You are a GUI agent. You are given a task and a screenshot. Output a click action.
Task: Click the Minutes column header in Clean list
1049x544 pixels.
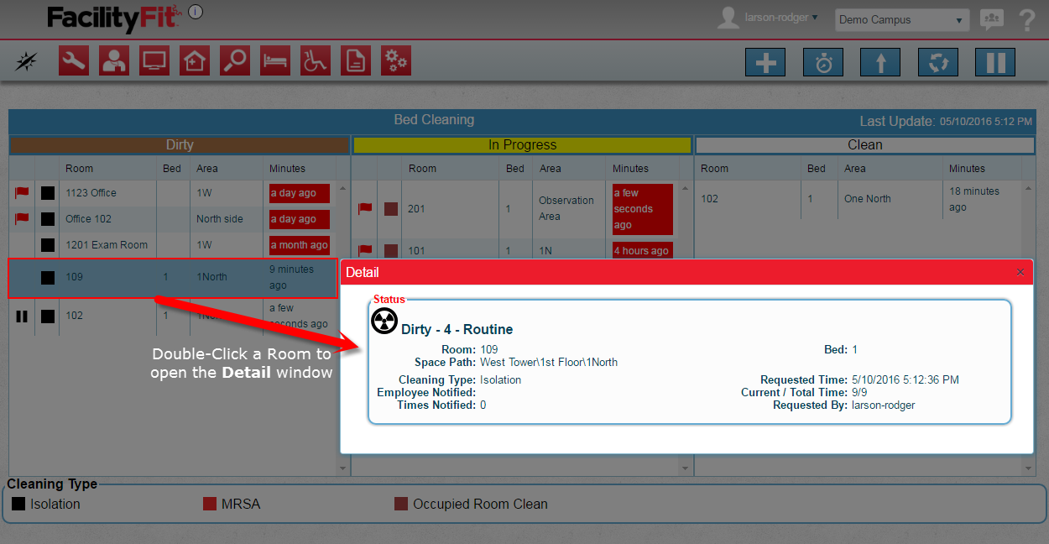click(967, 169)
